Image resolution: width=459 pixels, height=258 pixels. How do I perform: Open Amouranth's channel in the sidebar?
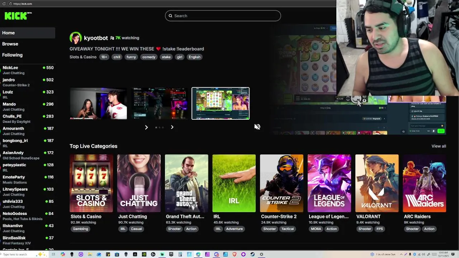click(x=28, y=131)
